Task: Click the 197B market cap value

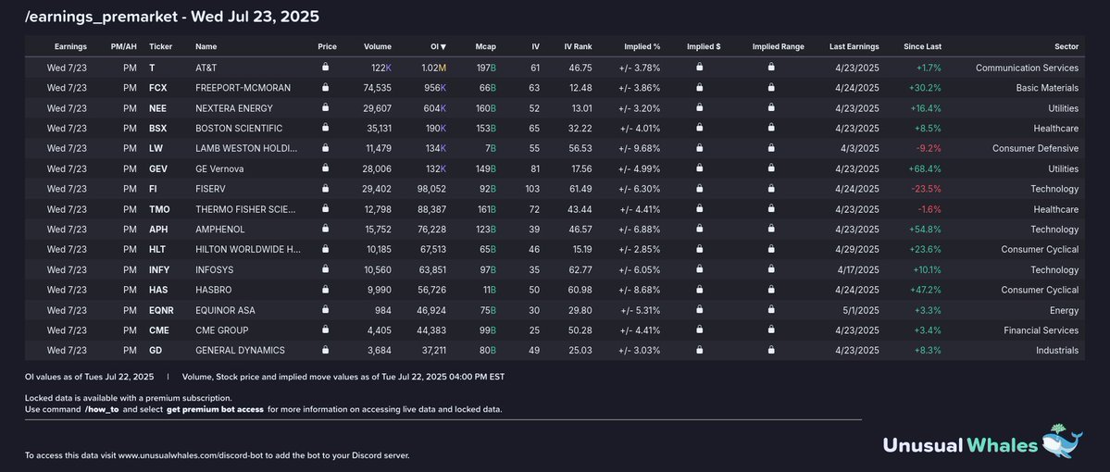Action: 486,68
